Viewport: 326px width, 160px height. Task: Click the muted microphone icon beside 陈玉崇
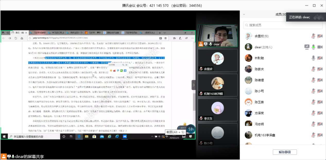[313, 102]
